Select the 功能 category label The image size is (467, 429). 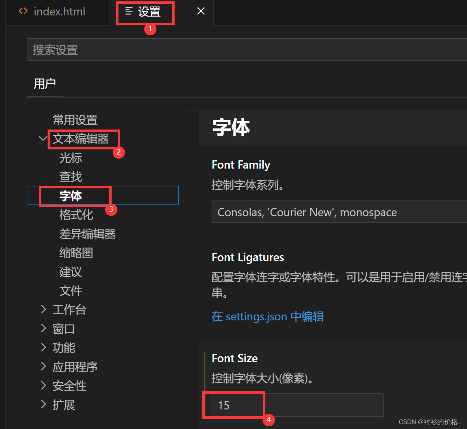64,348
